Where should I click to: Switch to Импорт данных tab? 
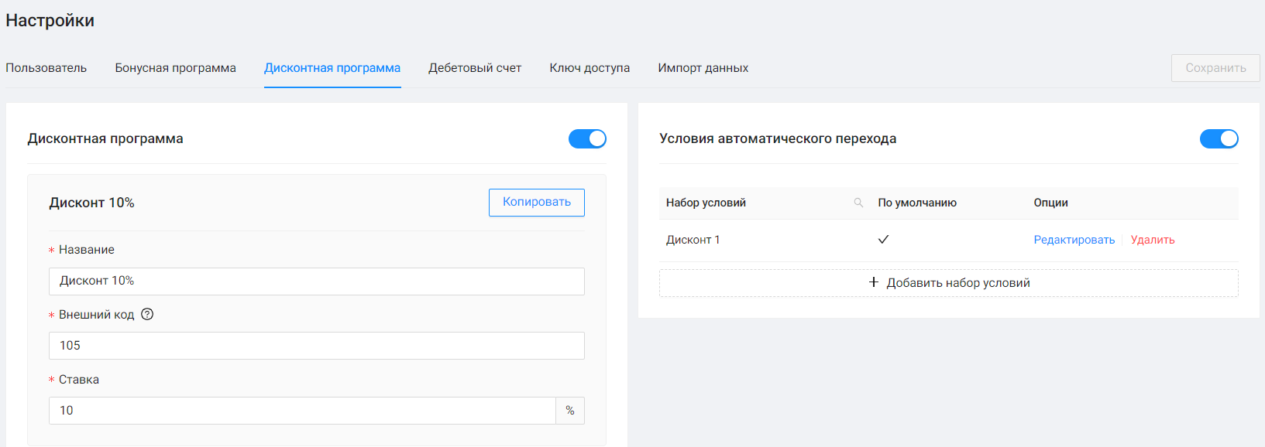click(x=703, y=68)
